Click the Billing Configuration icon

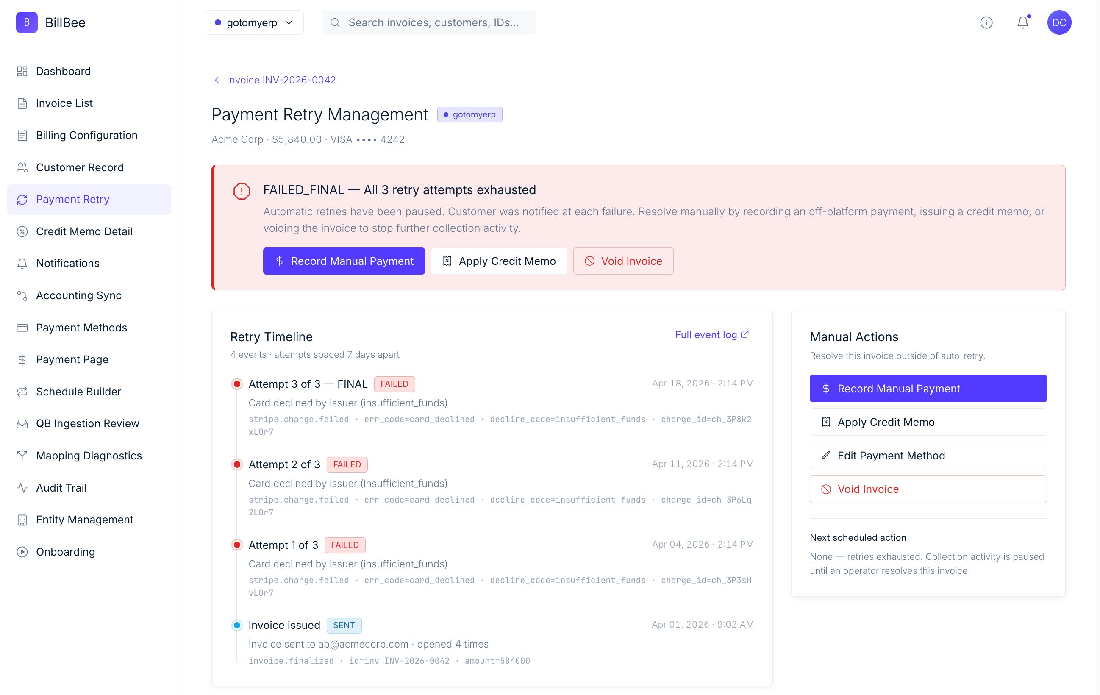click(x=22, y=135)
